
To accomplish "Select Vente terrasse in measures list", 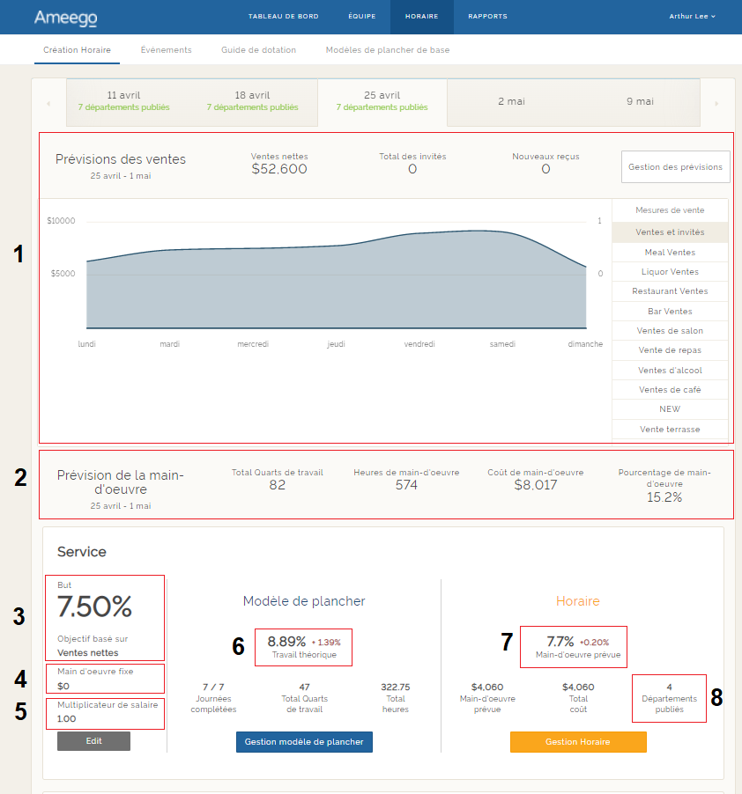I will pos(670,429).
